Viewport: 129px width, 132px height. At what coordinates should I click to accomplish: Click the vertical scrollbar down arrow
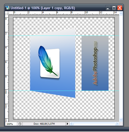coord(121,120)
